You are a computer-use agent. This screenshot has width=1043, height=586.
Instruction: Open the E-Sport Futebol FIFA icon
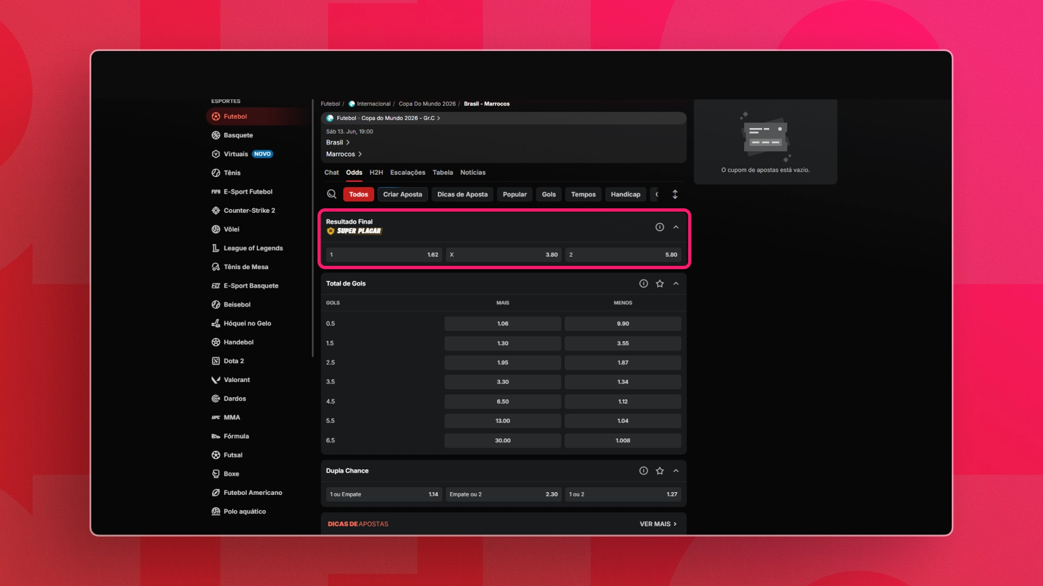(216, 192)
